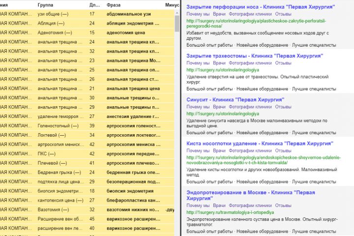Select description Удаление синусита навсегда в Москве
The image size is (354, 236).
(257, 123)
